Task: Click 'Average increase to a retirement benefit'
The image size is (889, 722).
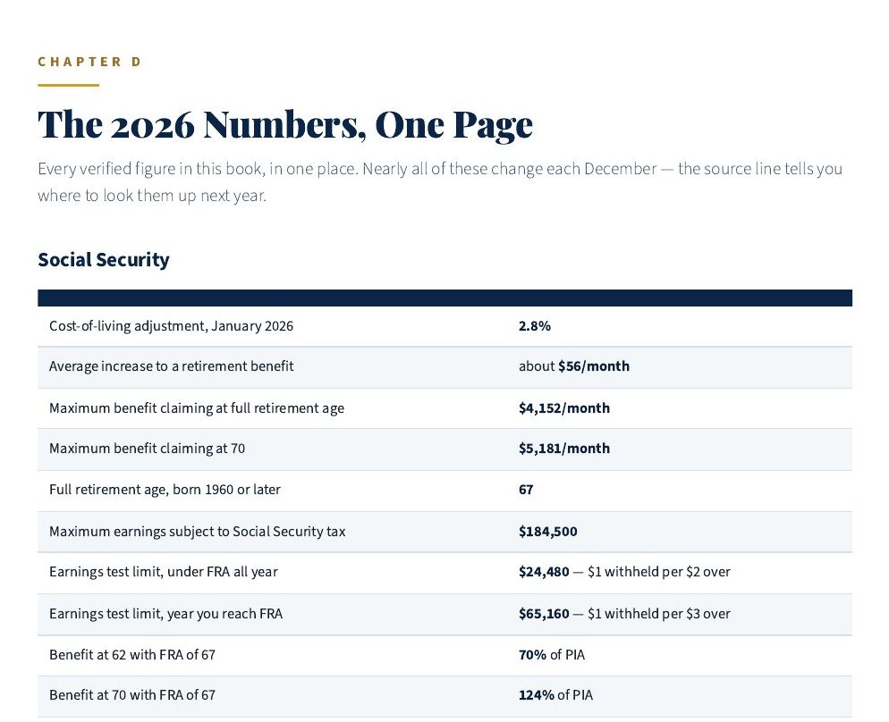Action: point(171,366)
